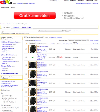Go to the eBay.at logo homepage
The width and height of the screenshot is (100, 112).
6,2
